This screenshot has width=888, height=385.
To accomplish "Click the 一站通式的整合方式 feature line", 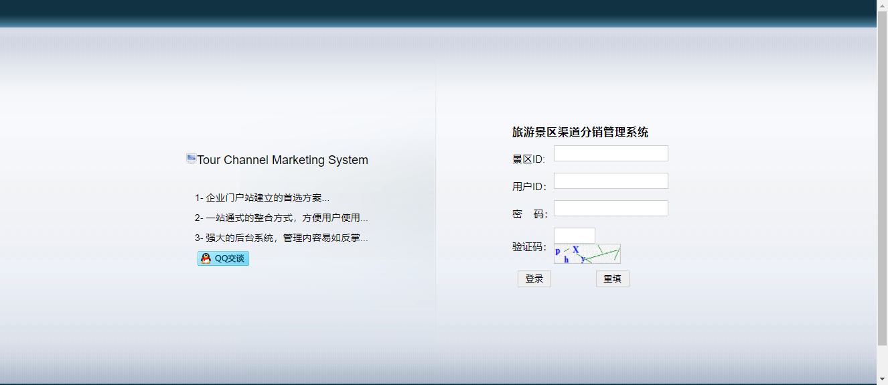I will point(281,218).
